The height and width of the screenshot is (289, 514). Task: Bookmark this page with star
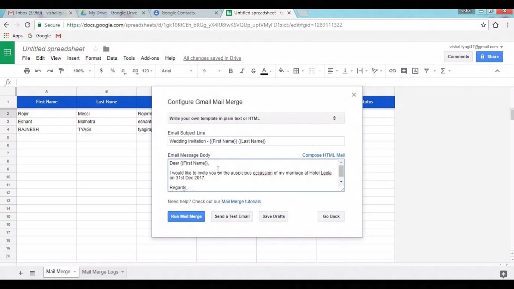(x=483, y=25)
